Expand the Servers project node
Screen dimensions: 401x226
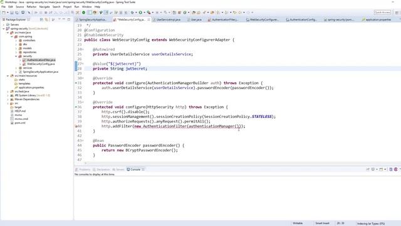(4, 24)
